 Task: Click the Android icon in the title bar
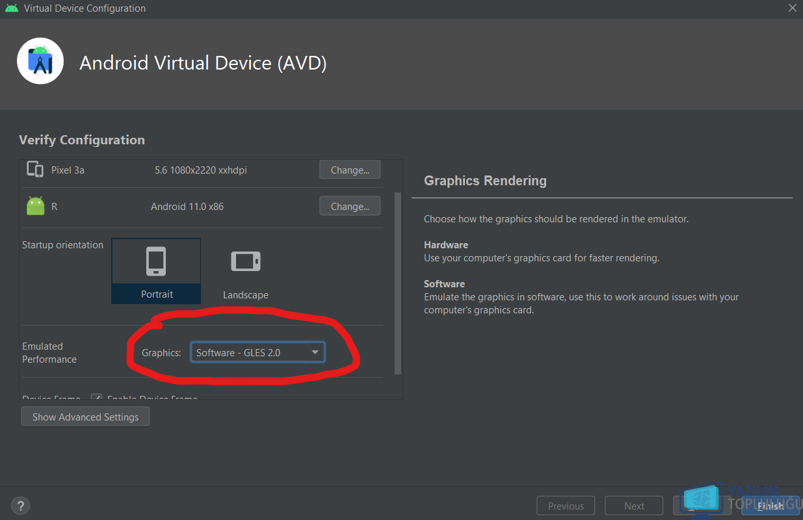pyautogui.click(x=11, y=8)
